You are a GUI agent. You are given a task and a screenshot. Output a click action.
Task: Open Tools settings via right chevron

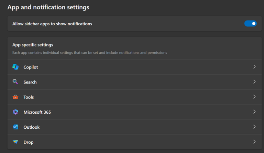254,97
